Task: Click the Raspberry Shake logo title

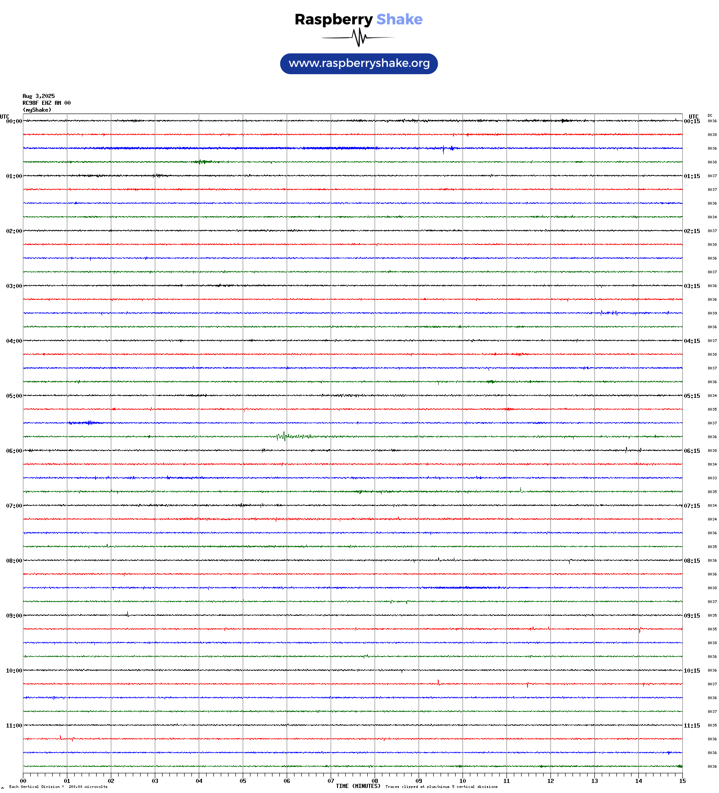Action: pos(359,19)
